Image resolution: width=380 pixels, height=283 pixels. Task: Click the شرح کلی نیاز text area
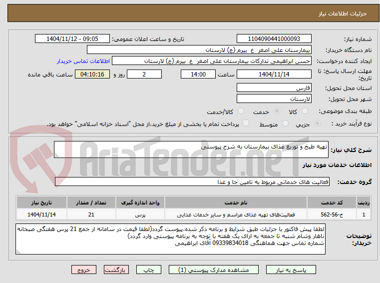click(191, 149)
